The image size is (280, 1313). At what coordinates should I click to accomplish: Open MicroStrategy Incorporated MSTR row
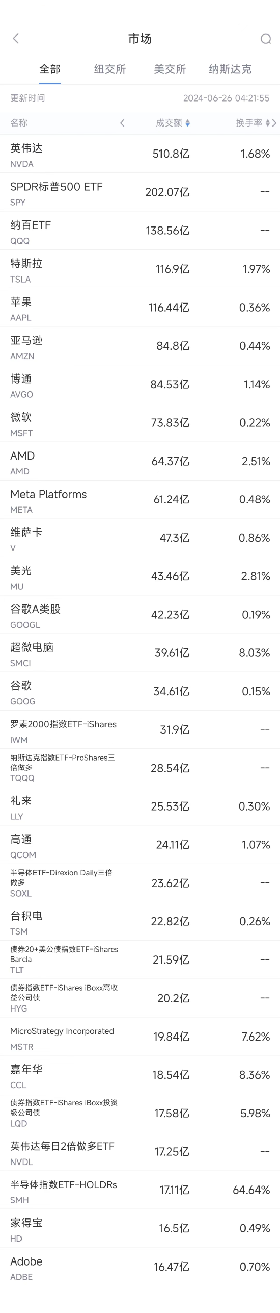click(x=140, y=1037)
